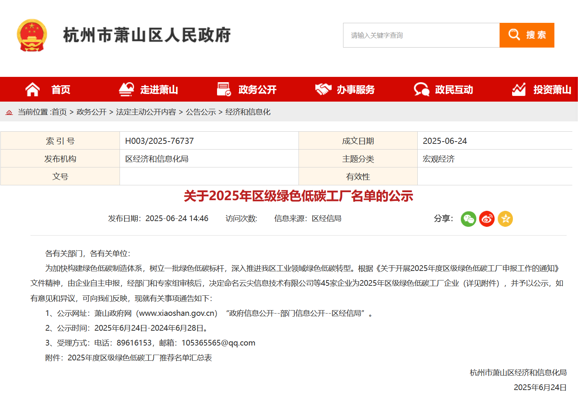Open the 办事服务 navigation menu item
Image resolution: width=578 pixels, height=395 pixels.
coord(356,89)
